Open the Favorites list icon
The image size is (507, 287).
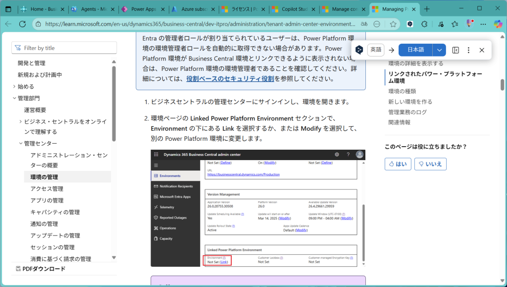455,24
